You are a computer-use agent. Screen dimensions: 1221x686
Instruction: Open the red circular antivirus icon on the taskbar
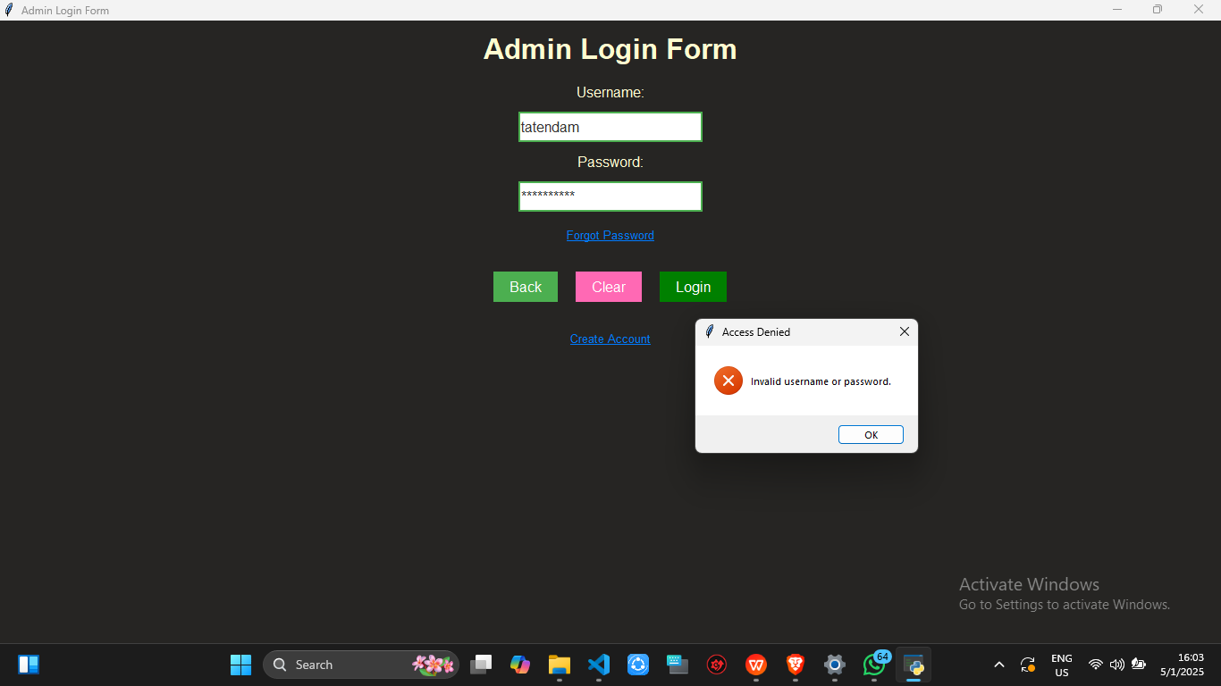(x=717, y=665)
